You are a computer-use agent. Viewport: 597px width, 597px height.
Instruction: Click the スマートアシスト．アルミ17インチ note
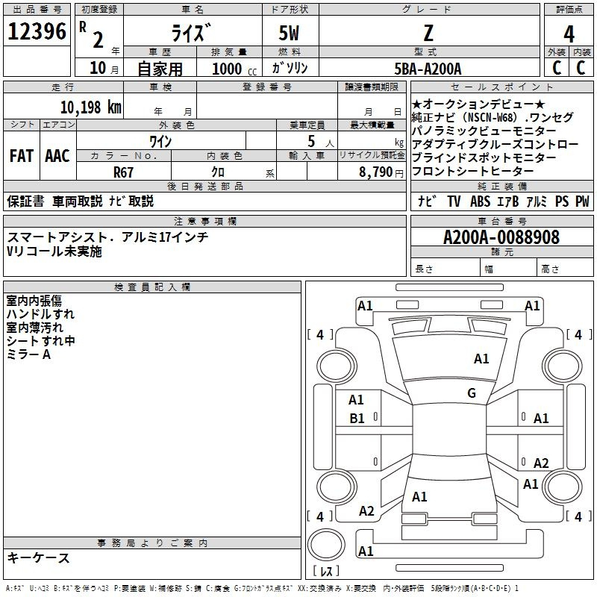[107, 237]
